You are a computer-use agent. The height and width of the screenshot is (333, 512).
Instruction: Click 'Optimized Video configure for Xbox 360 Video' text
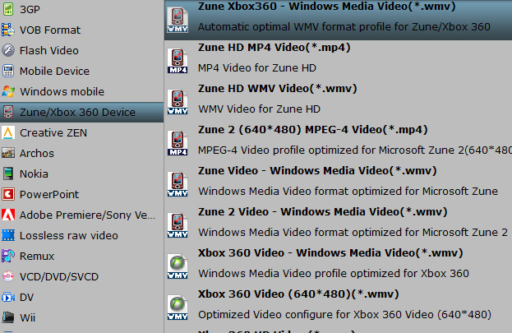tap(345, 315)
